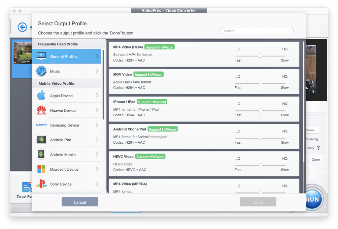Click the Search input field
This screenshot has height=229, width=338.
pyautogui.click(x=257, y=31)
